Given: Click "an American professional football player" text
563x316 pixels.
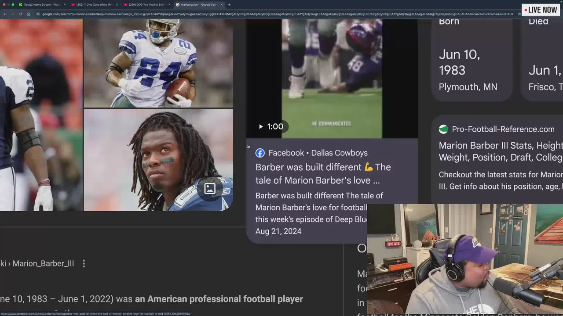Looking at the screenshot, I should point(219,299).
